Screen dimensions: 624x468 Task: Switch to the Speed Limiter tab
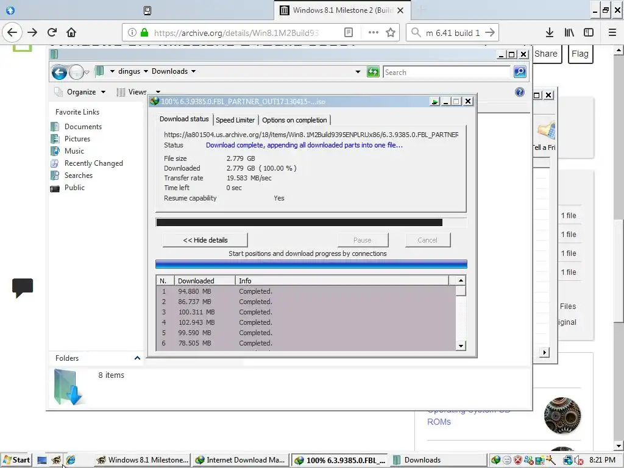[x=235, y=120]
